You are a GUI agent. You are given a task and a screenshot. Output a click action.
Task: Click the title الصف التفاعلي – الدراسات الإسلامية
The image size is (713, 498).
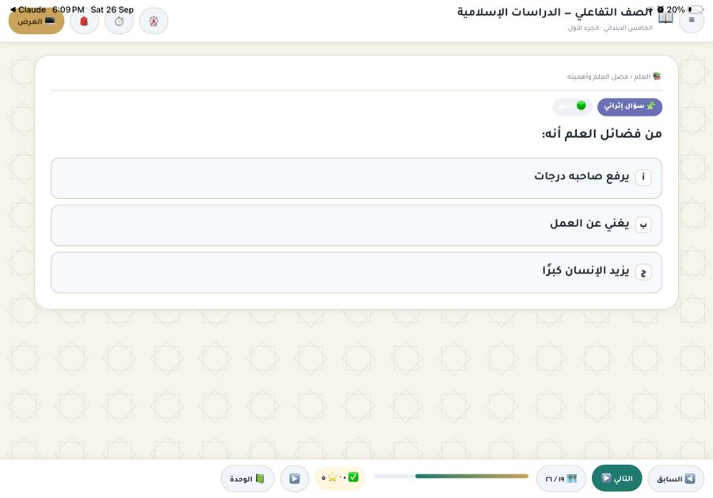(x=555, y=12)
